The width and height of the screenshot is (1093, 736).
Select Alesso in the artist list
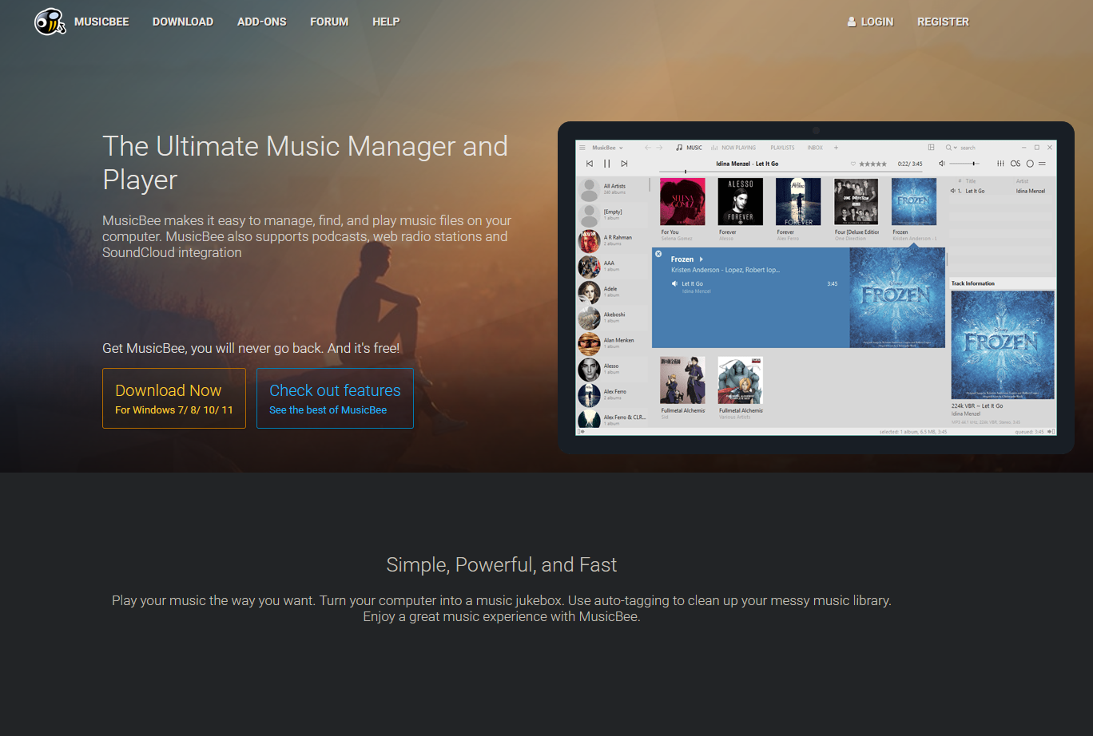point(614,369)
